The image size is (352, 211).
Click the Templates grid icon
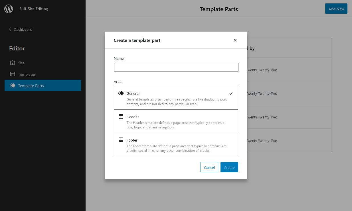[13, 74]
